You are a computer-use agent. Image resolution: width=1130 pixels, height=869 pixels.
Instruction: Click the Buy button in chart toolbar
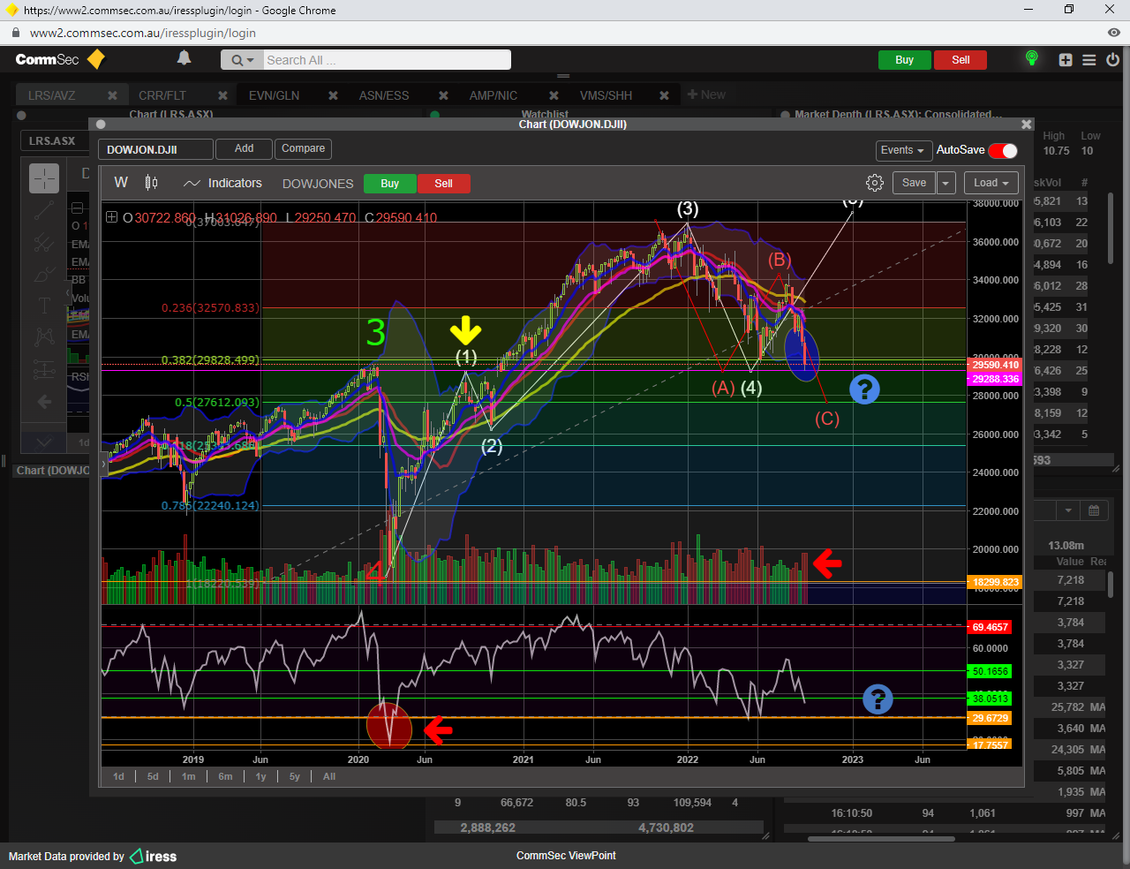coord(389,184)
